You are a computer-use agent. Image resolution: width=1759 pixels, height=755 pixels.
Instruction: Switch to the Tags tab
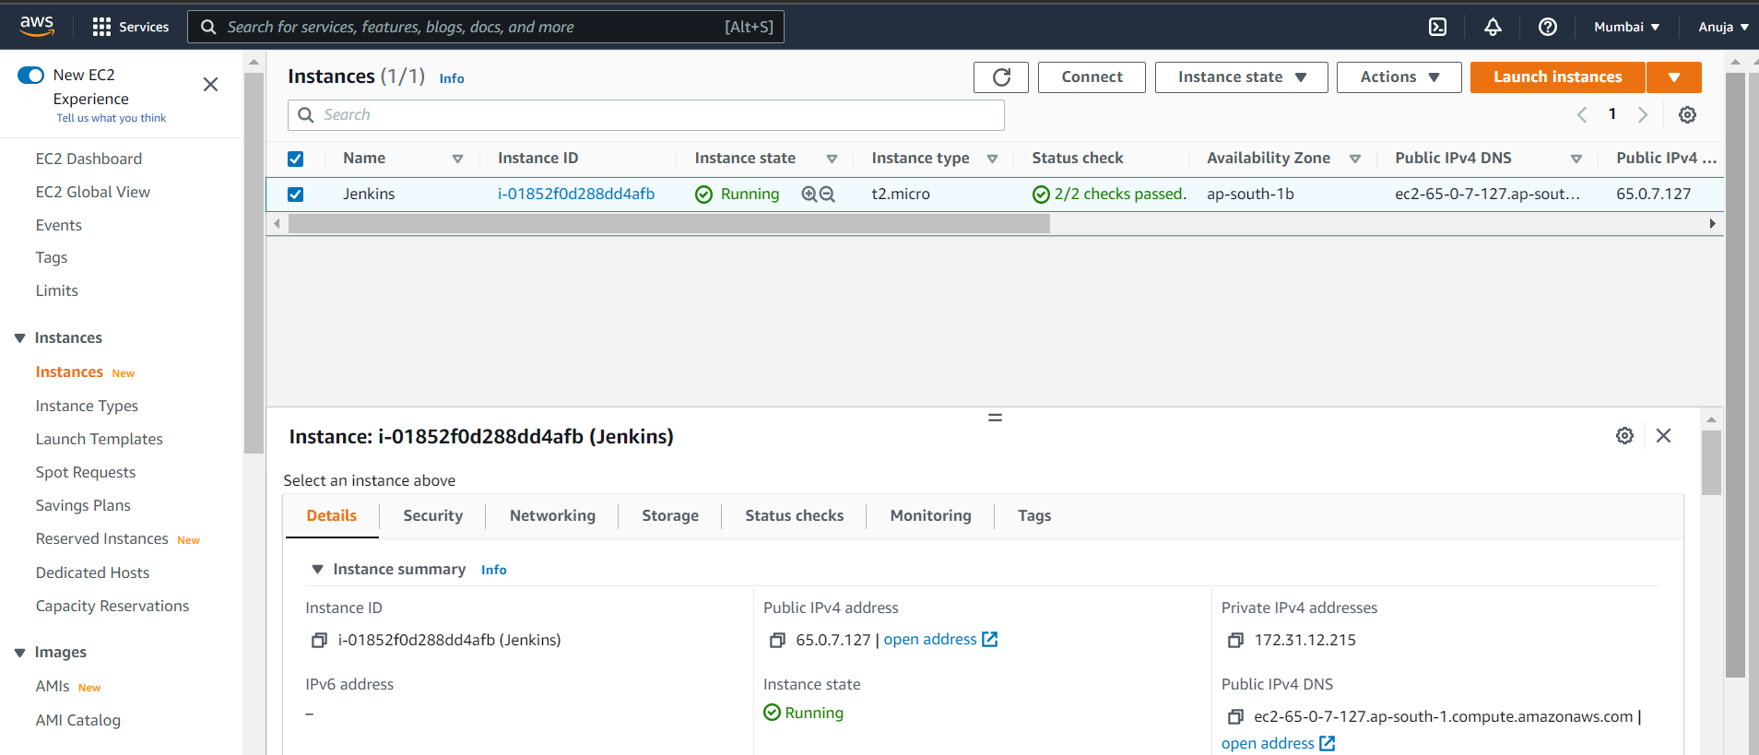click(1034, 515)
